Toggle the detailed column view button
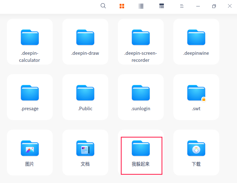This screenshot has width=237, height=183. pyautogui.click(x=162, y=6)
